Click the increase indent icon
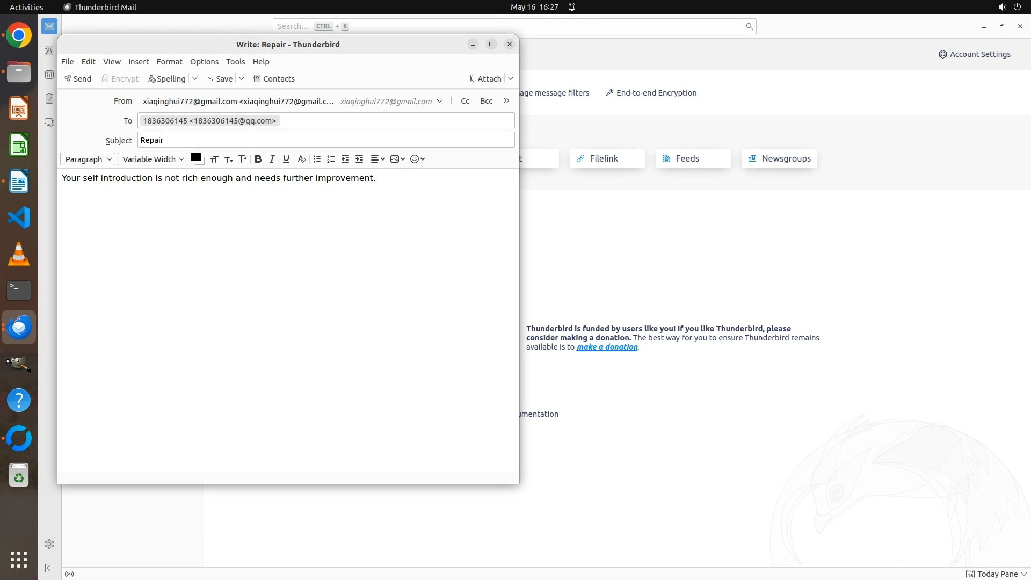This screenshot has width=1031, height=580. pos(359,159)
